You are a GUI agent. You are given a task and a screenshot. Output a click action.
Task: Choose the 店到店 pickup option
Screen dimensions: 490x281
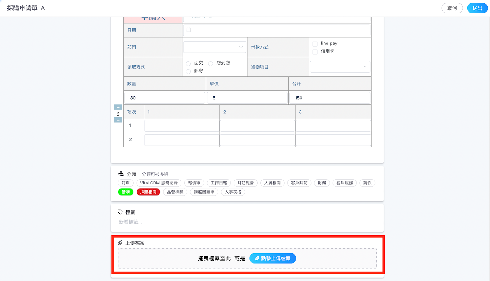(211, 63)
